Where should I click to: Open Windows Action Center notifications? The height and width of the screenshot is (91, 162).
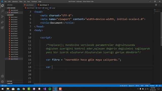tap(159, 89)
